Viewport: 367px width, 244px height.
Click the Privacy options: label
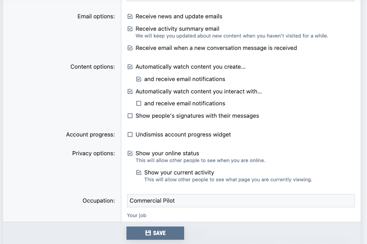(x=94, y=153)
